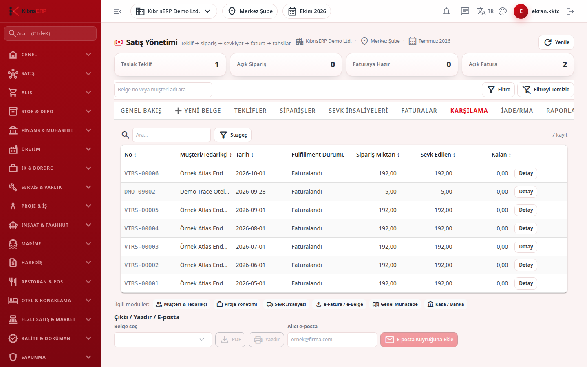Open Detay for DMO-09002
The height and width of the screenshot is (367, 587).
coord(526,192)
